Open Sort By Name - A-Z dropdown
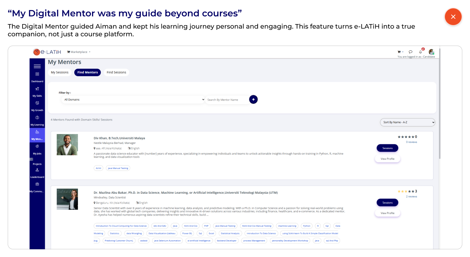 click(408, 122)
